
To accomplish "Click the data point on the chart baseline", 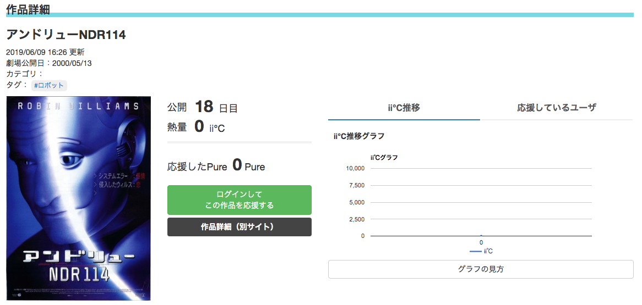I will (481, 235).
